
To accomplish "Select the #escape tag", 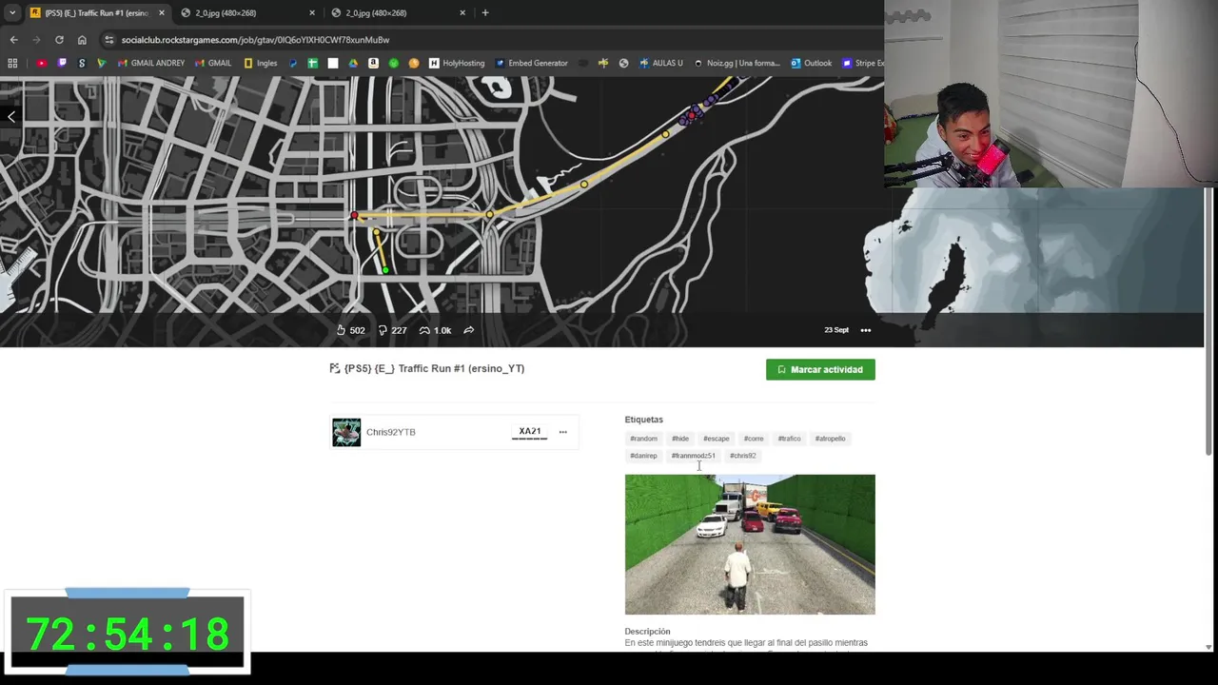I will tap(717, 439).
